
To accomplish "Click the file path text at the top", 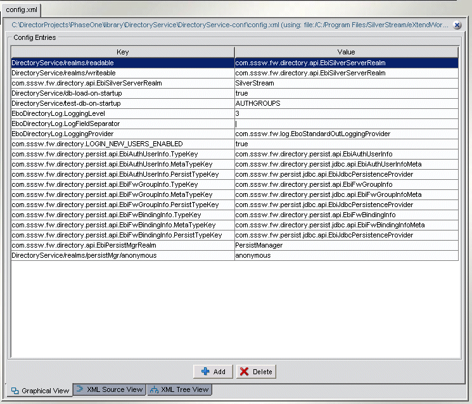I will tap(230, 25).
